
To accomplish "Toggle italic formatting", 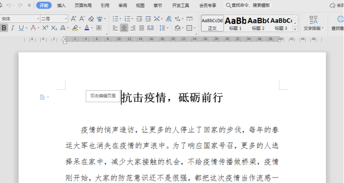I will click(x=12, y=28).
